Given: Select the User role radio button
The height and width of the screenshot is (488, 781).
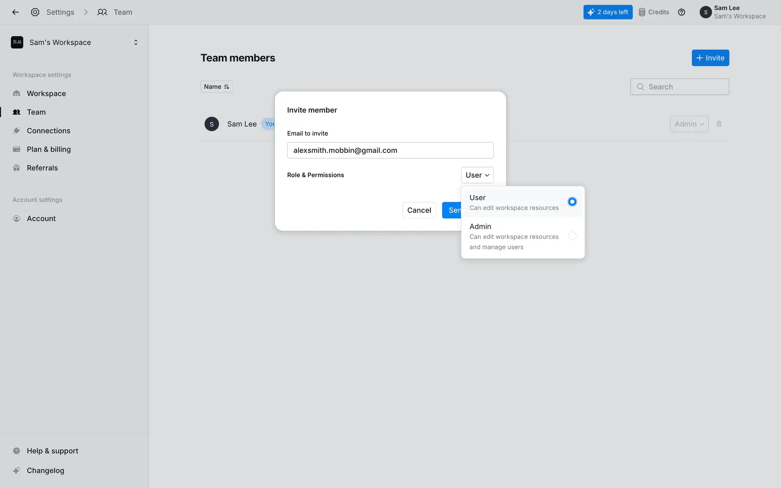Looking at the screenshot, I should tap(572, 202).
